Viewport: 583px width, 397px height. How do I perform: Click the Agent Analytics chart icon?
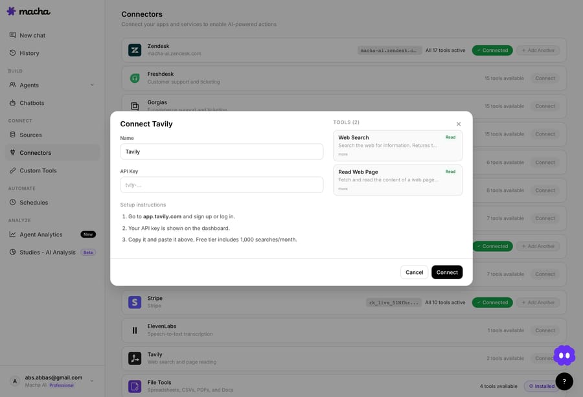click(x=13, y=234)
